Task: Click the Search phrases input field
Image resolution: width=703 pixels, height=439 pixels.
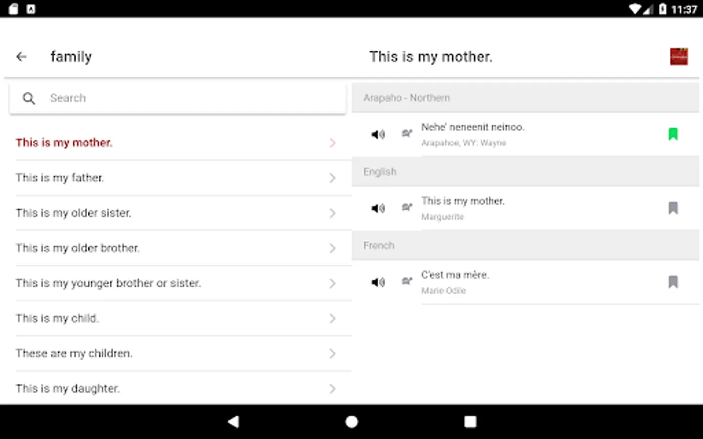Action: 186,98
